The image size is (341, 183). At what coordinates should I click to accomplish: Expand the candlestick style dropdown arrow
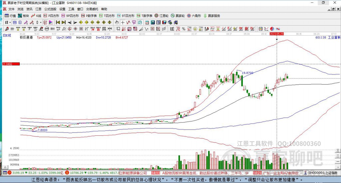pyautogui.click(x=41, y=22)
